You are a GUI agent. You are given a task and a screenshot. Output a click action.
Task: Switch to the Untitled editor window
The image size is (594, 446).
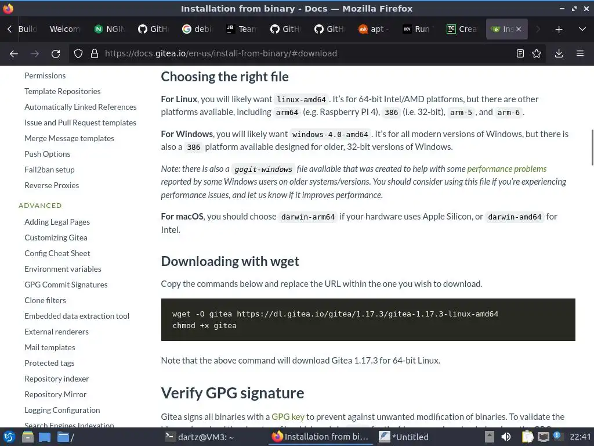[404, 437]
